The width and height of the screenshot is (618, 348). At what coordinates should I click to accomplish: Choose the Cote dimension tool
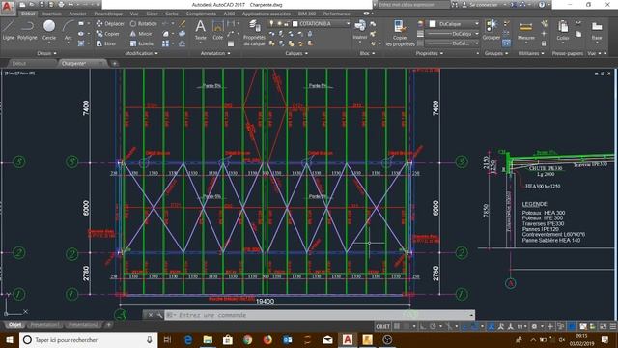[218, 30]
